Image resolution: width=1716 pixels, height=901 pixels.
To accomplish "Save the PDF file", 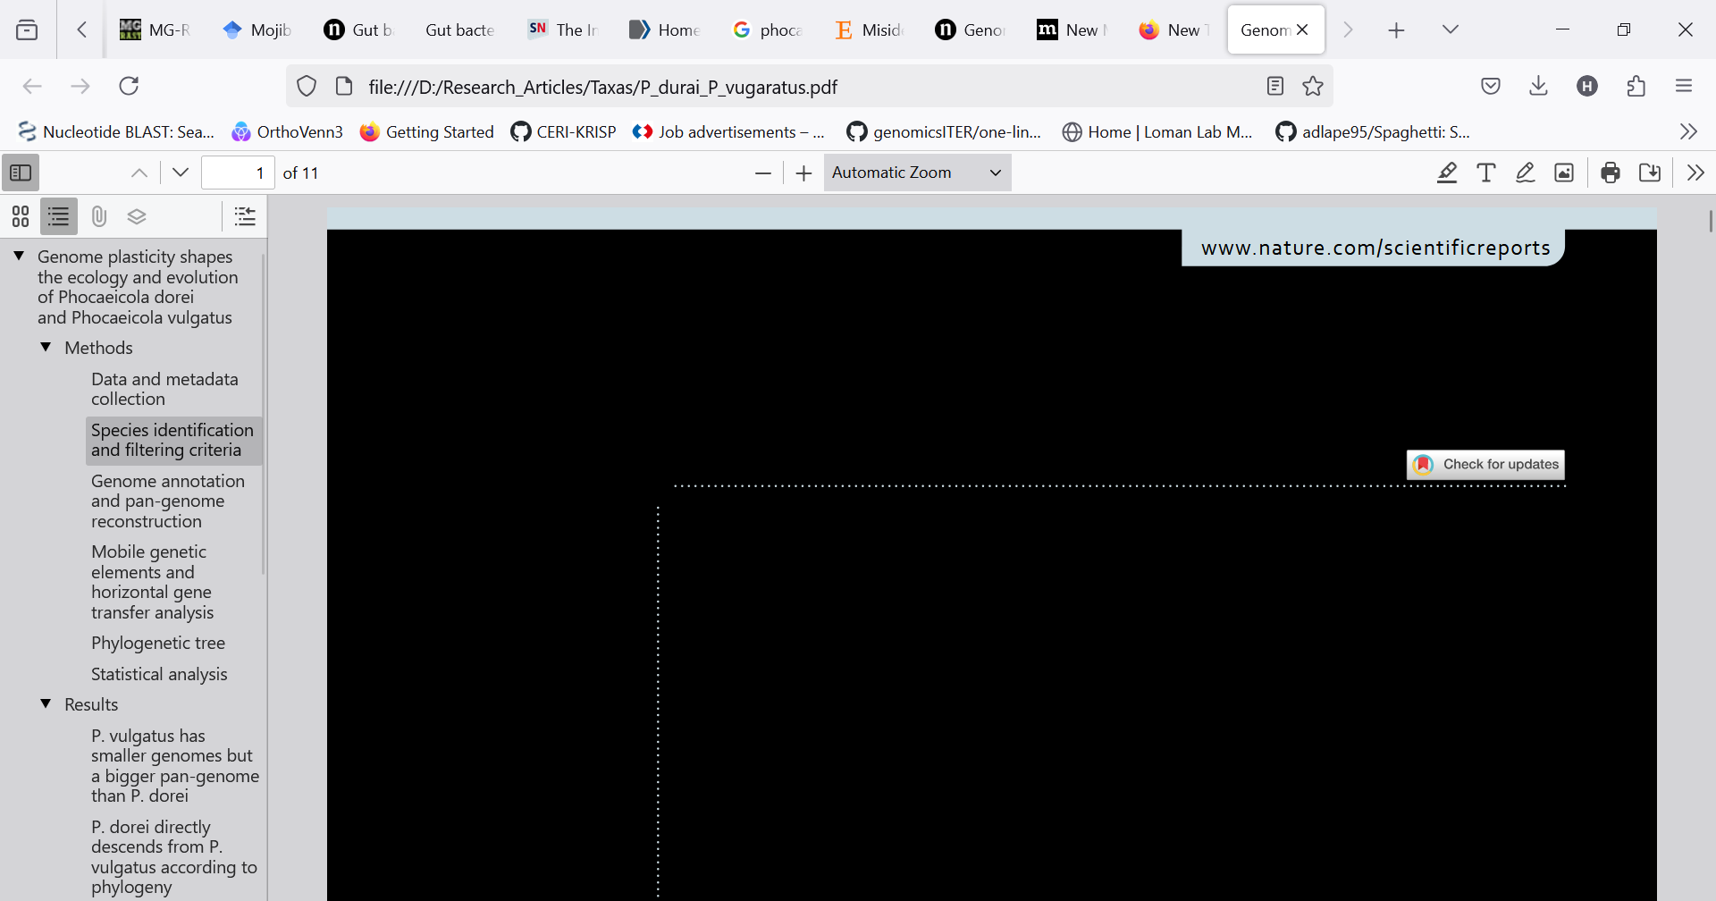I will click(1650, 173).
